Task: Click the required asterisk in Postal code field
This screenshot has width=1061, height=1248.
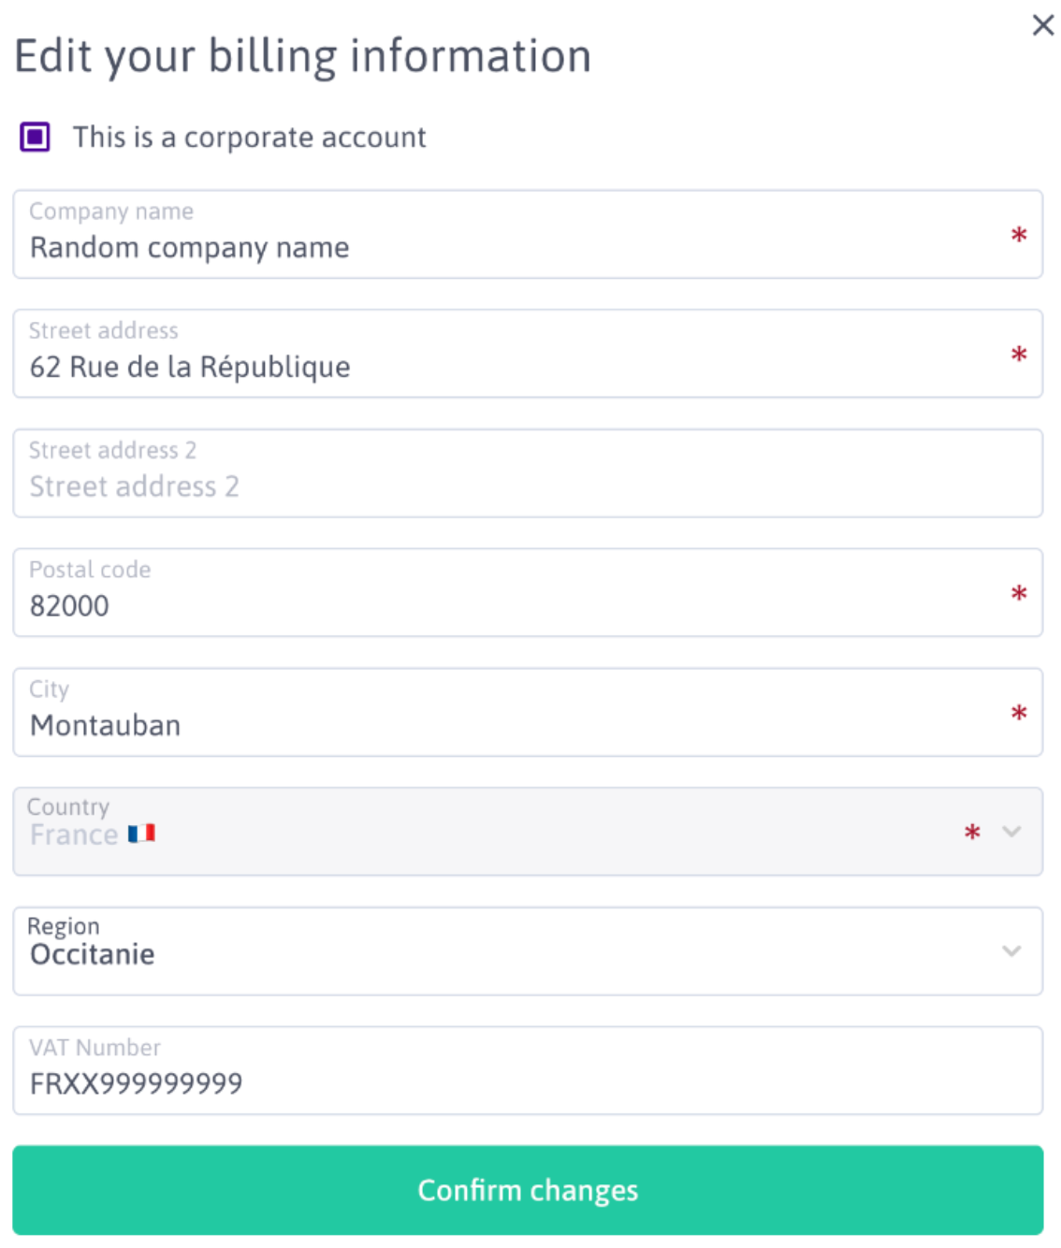Action: (1019, 594)
